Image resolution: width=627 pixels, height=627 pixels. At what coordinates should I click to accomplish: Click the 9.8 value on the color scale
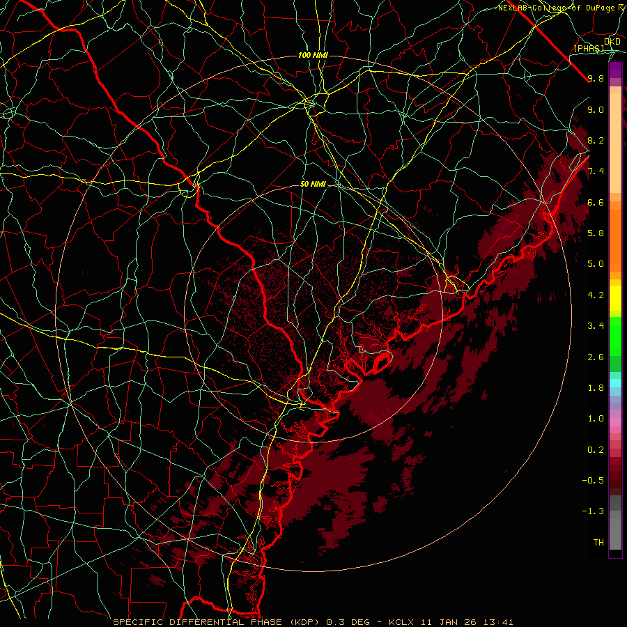coord(596,78)
